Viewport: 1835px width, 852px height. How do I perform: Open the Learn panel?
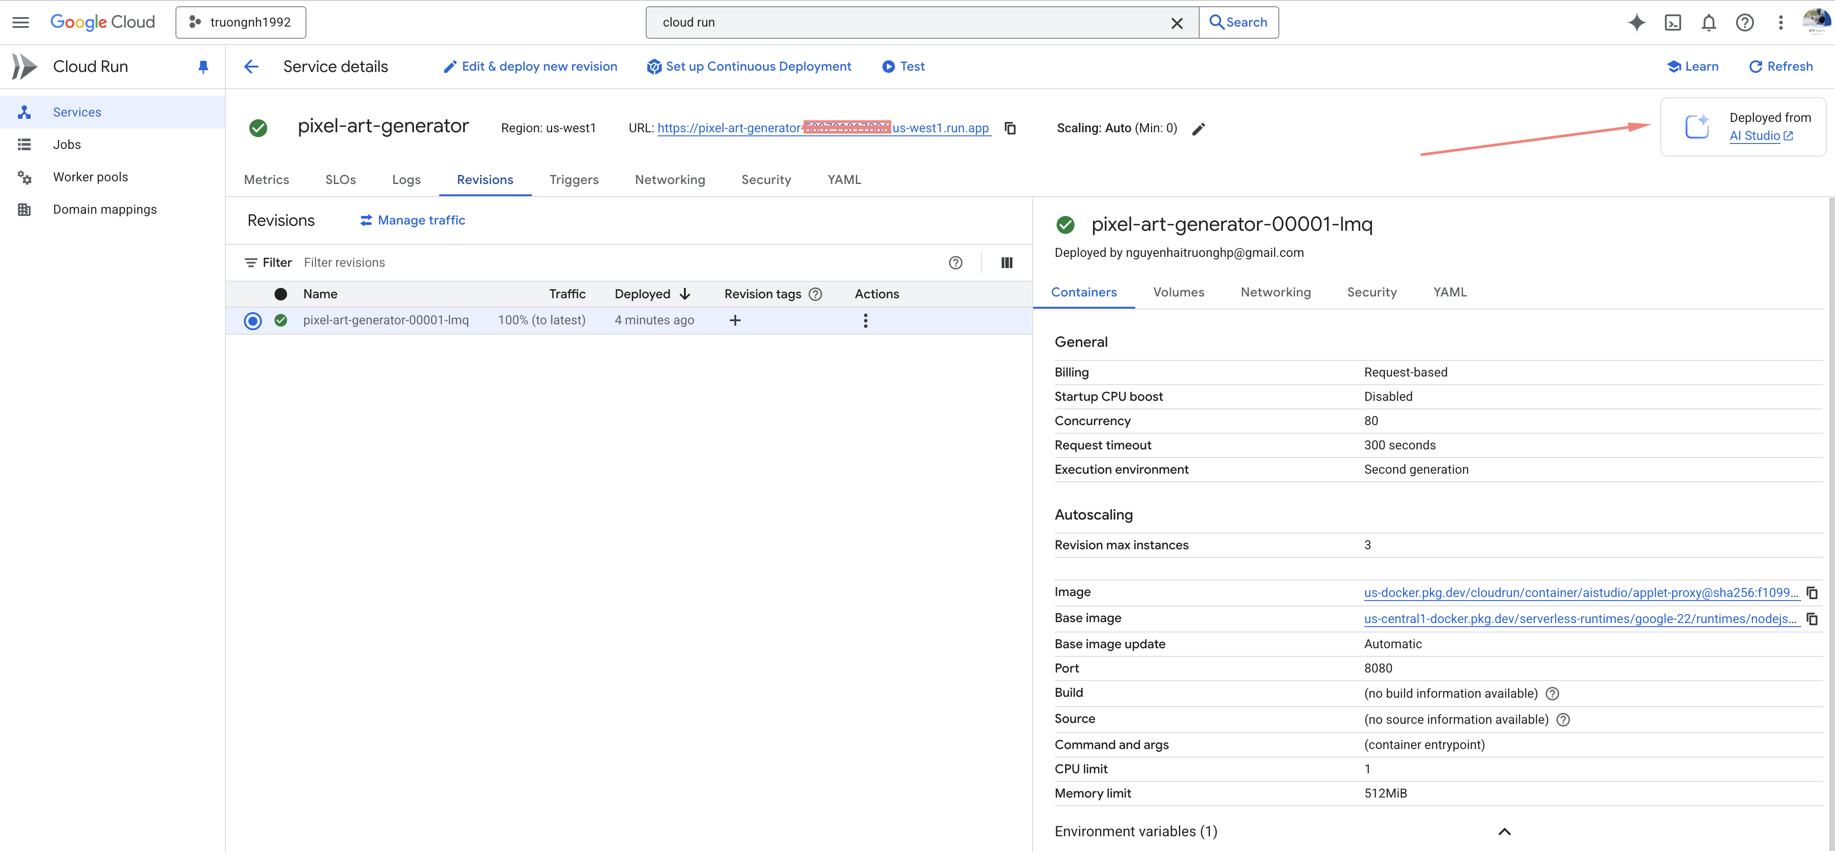(x=1692, y=66)
